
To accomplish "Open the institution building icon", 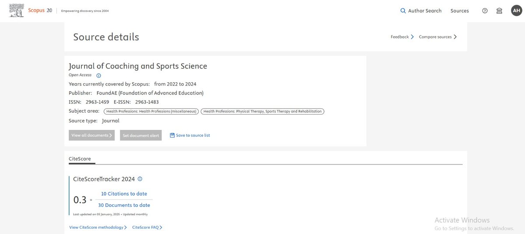I will click(499, 11).
